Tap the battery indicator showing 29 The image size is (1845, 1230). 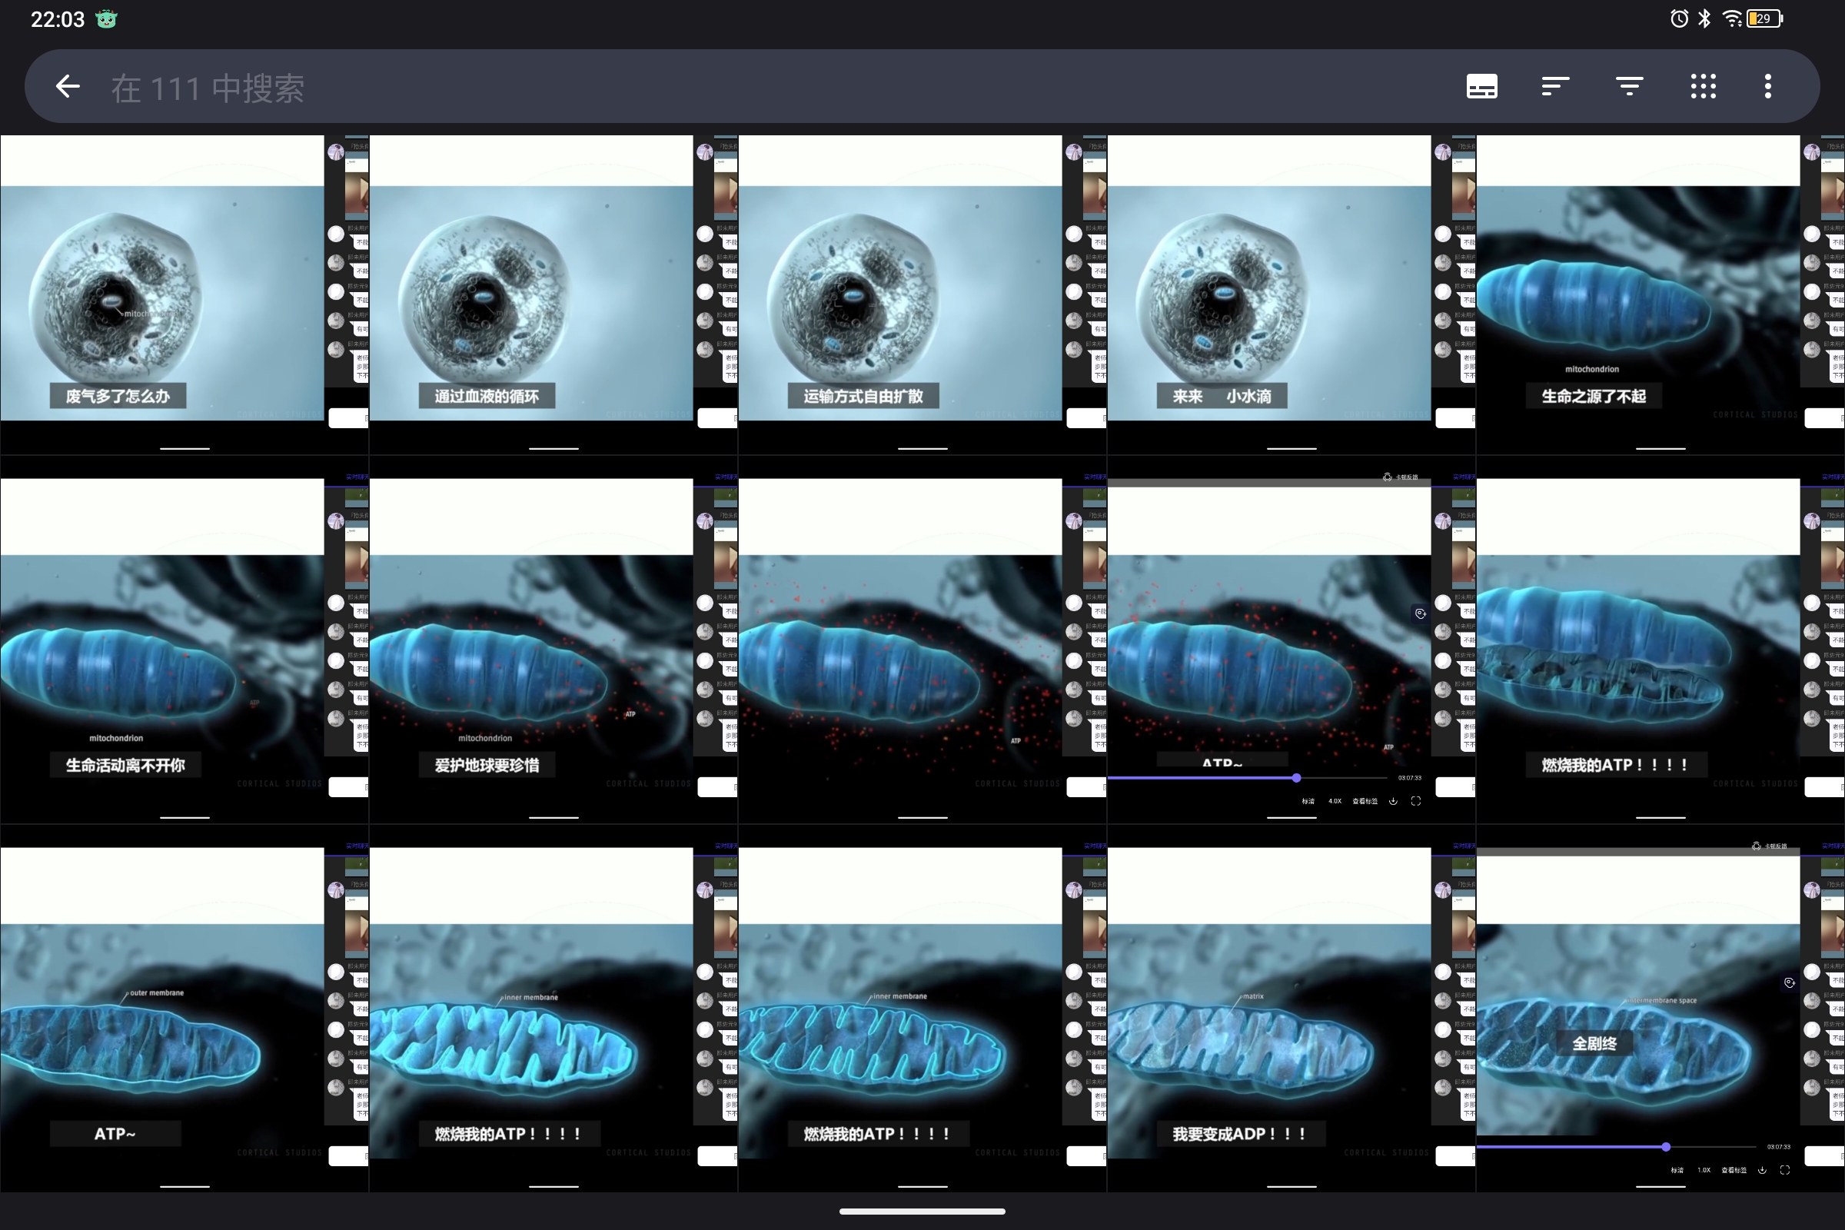coord(1764,18)
